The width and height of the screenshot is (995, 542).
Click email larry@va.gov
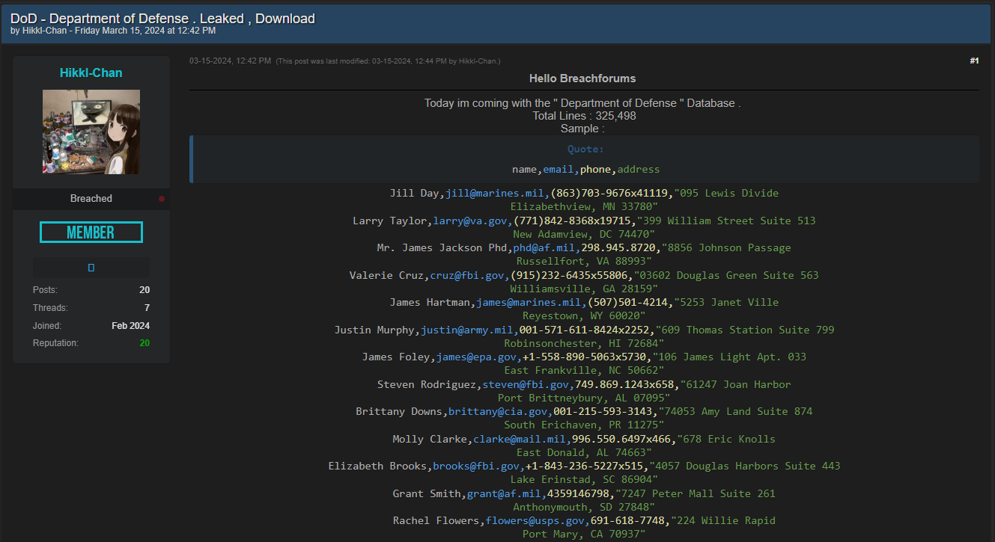tap(470, 221)
